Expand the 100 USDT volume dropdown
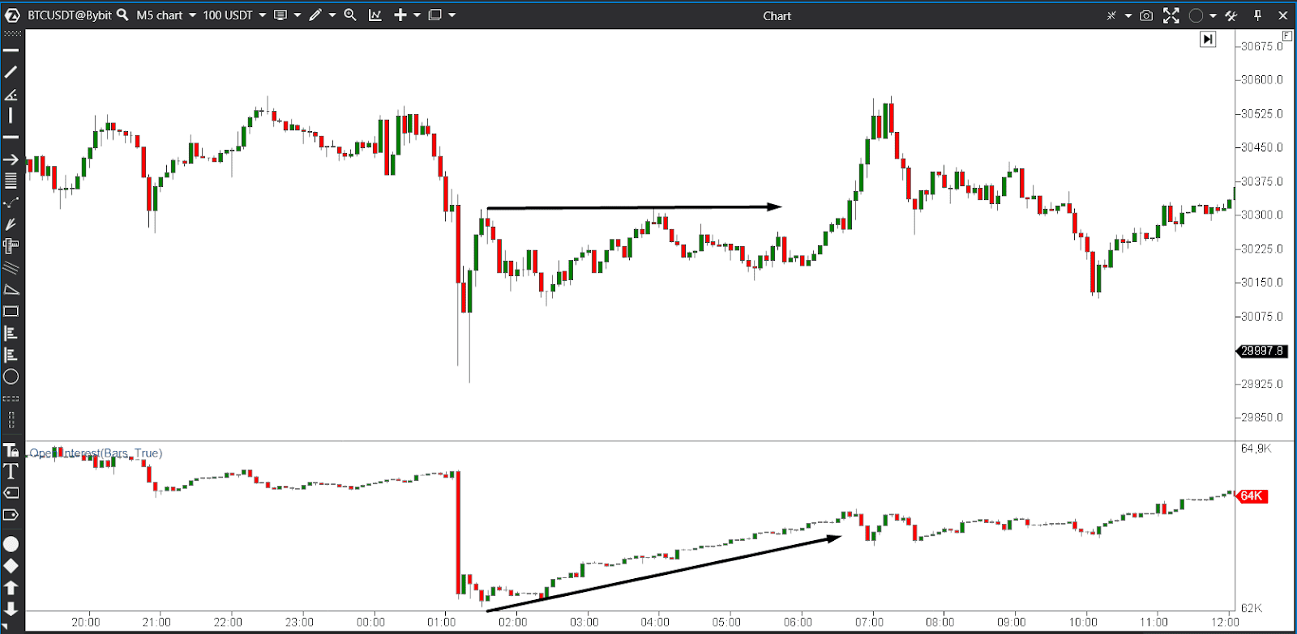Image resolution: width=1297 pixels, height=634 pixels. [262, 15]
